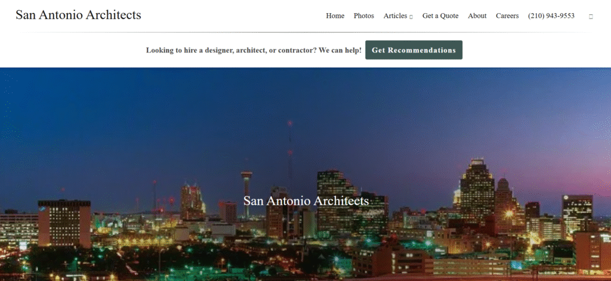Call the (210) 943-9553 phone link
The image size is (611, 281).
coord(551,16)
